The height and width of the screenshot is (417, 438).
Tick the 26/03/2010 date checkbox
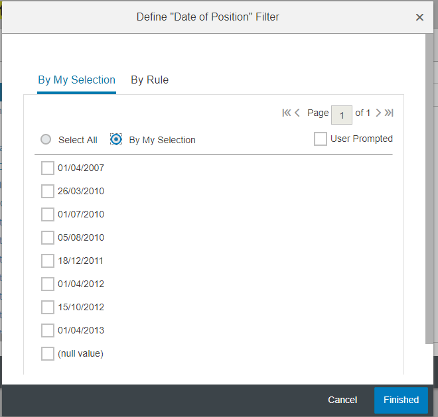(x=48, y=191)
